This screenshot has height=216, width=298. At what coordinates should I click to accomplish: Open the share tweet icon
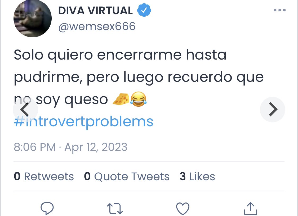click(x=251, y=209)
